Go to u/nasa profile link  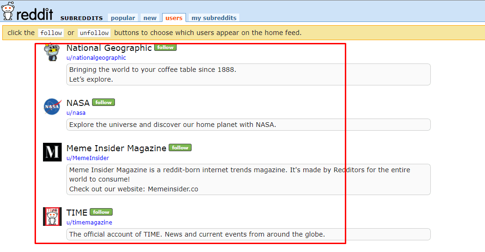[x=76, y=113]
